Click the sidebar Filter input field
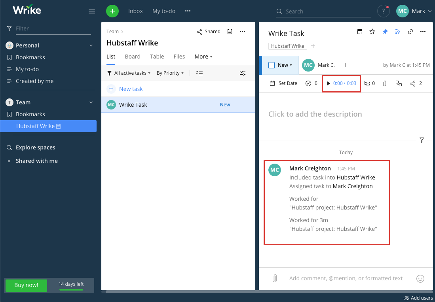The height and width of the screenshot is (302, 435). [53, 28]
